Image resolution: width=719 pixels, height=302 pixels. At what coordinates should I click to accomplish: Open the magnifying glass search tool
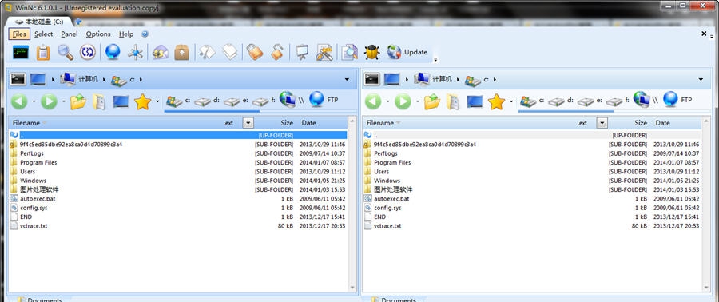66,52
